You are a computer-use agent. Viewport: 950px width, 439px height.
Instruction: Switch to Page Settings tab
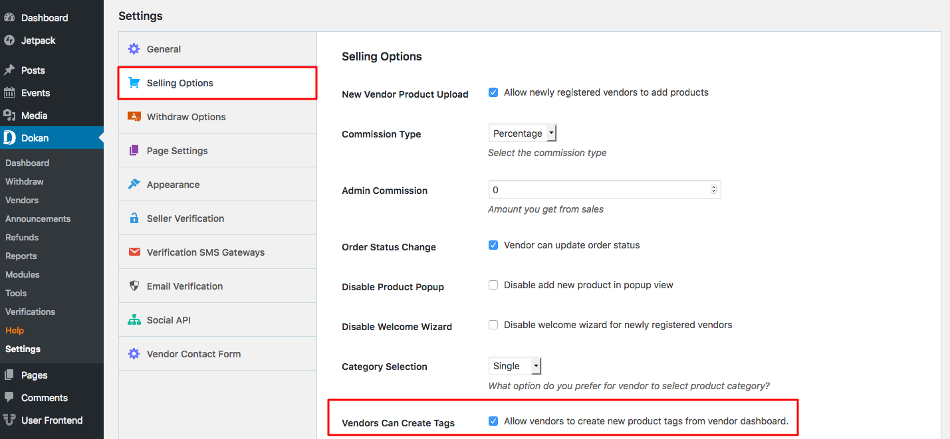click(218, 151)
